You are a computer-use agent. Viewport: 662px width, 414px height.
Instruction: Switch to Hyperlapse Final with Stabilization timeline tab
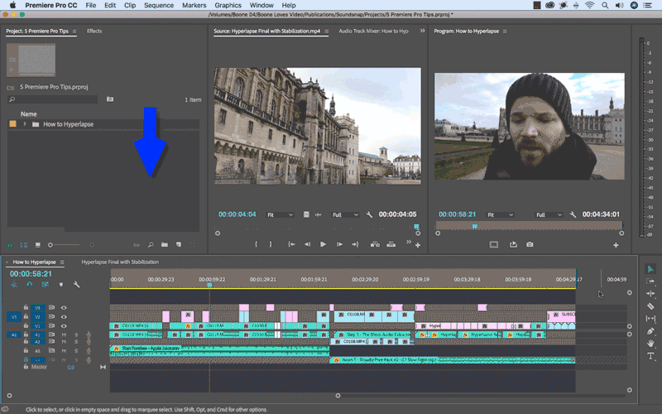(120, 262)
